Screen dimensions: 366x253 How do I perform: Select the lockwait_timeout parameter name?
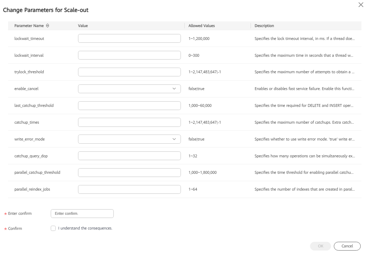click(x=29, y=39)
